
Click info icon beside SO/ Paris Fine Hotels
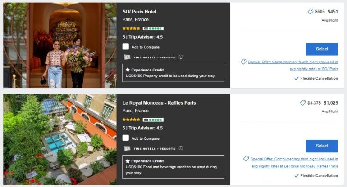click(181, 57)
